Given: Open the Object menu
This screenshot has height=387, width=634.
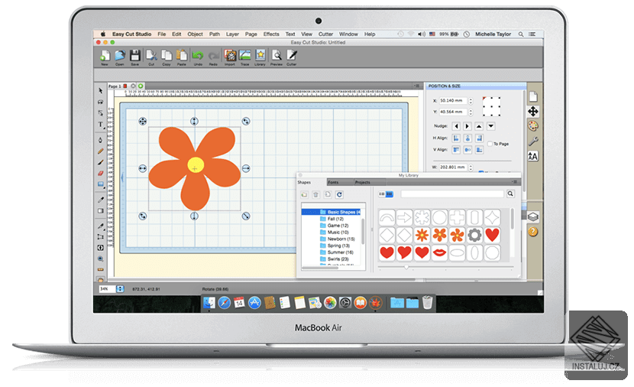Looking at the screenshot, I should pyautogui.click(x=196, y=34).
